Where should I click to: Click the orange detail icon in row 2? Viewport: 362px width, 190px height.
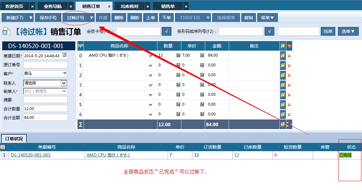pos(283,75)
